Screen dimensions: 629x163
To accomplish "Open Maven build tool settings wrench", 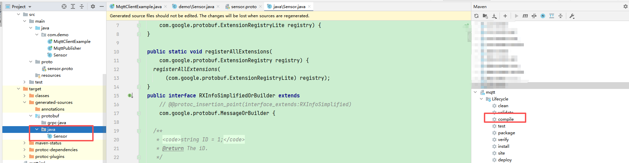I will (x=572, y=16).
